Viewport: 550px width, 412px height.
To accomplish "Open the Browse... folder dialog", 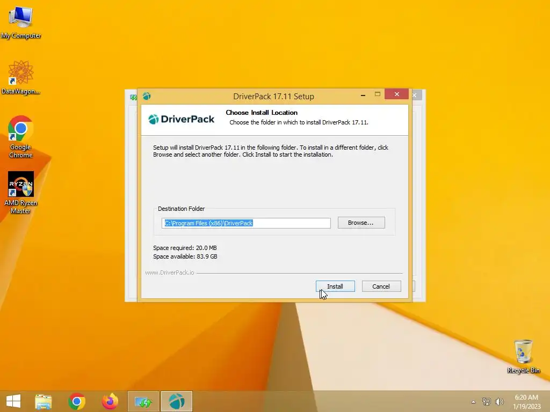I will (361, 223).
